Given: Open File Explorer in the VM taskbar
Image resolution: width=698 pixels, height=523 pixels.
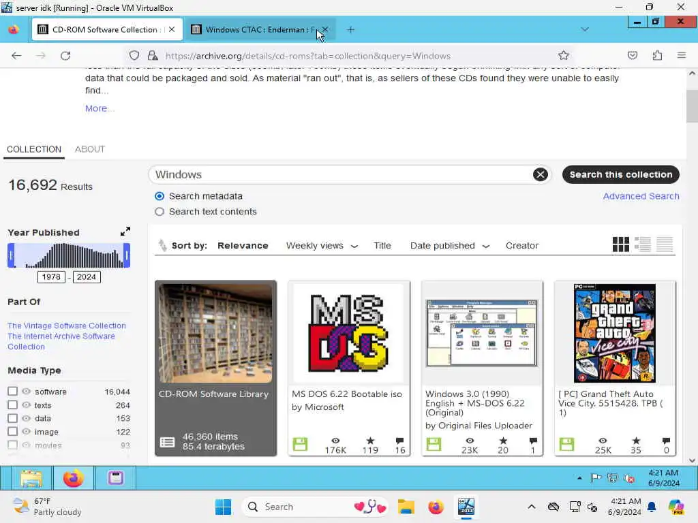Looking at the screenshot, I should tap(31, 479).
